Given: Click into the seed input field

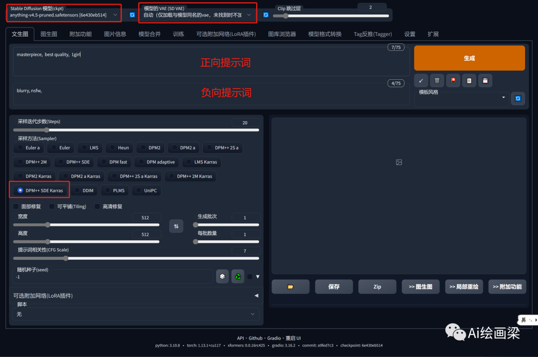Looking at the screenshot, I should (x=113, y=277).
